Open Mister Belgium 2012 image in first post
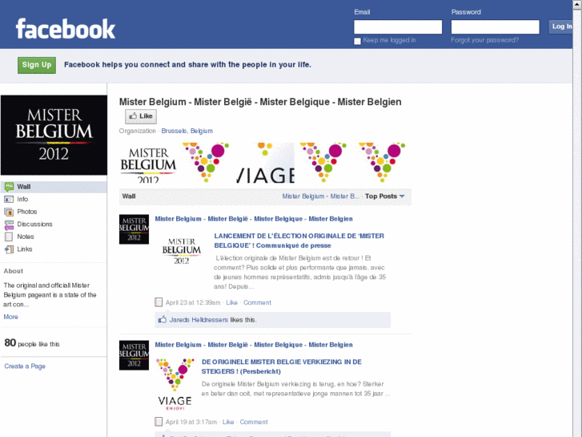 click(x=182, y=251)
